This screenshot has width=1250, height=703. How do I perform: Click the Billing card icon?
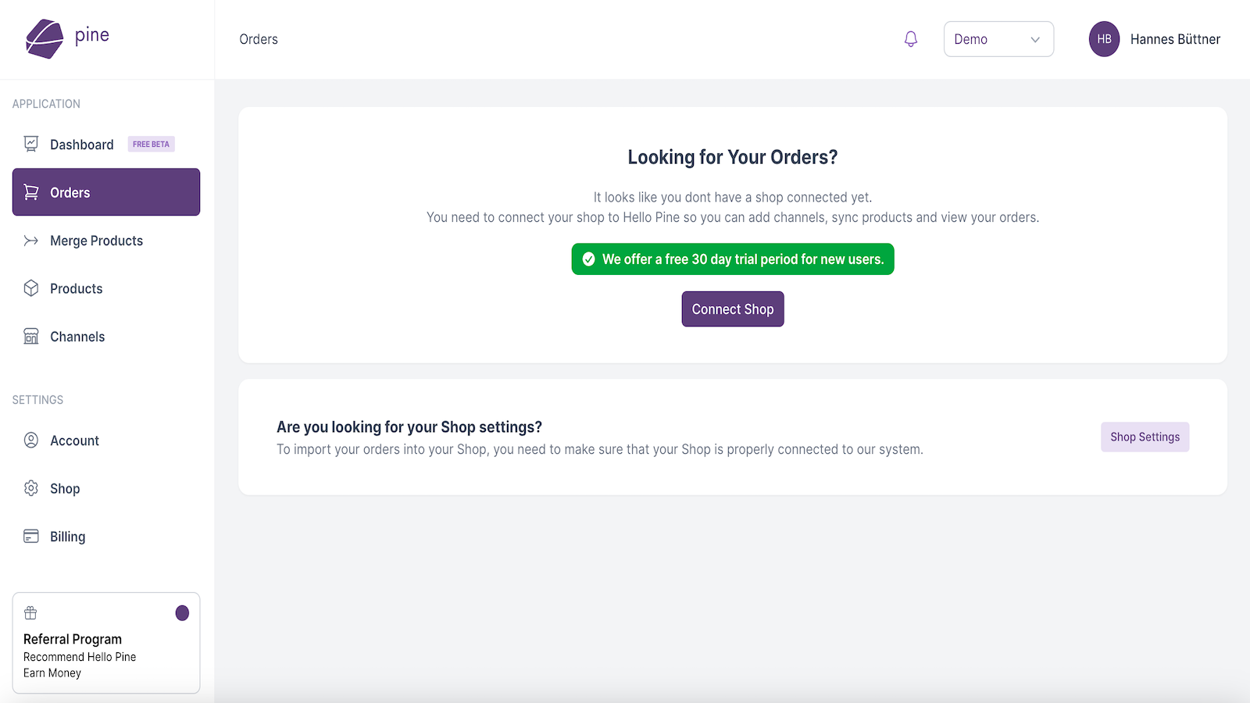click(31, 536)
